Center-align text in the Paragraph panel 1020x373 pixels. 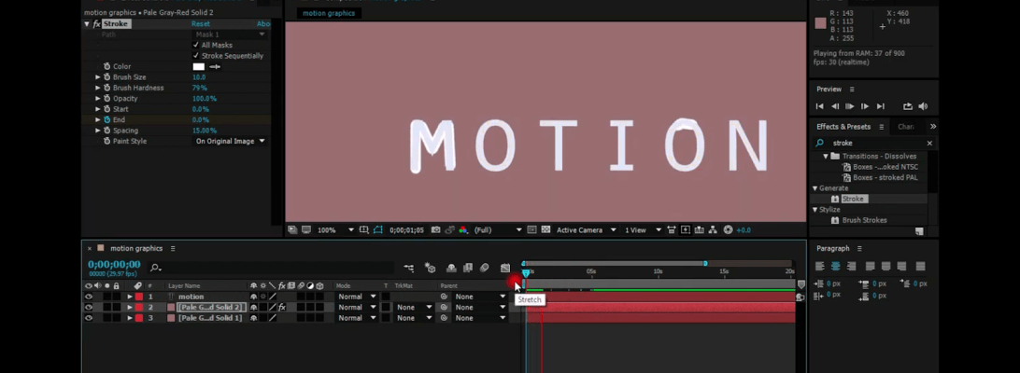[x=834, y=267]
